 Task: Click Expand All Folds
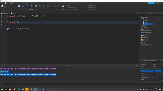click(92, 7)
